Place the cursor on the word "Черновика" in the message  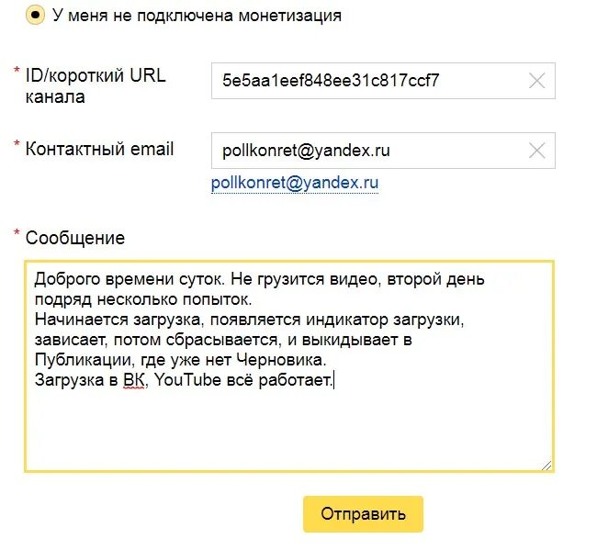(x=279, y=359)
